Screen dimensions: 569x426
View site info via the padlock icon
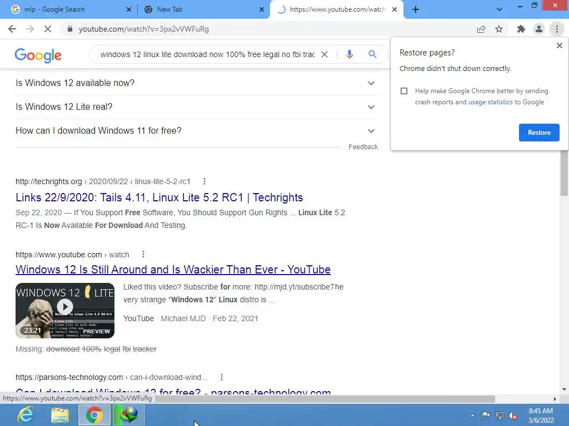(70, 29)
